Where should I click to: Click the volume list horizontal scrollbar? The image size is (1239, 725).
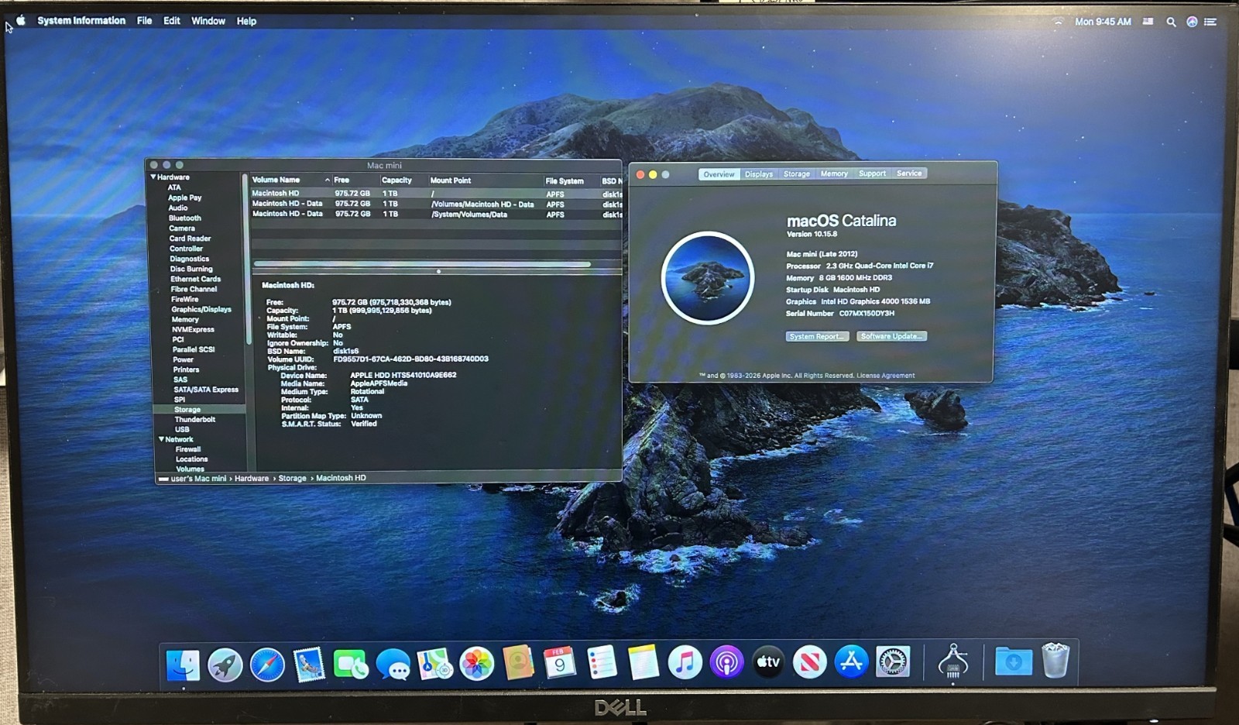422,264
